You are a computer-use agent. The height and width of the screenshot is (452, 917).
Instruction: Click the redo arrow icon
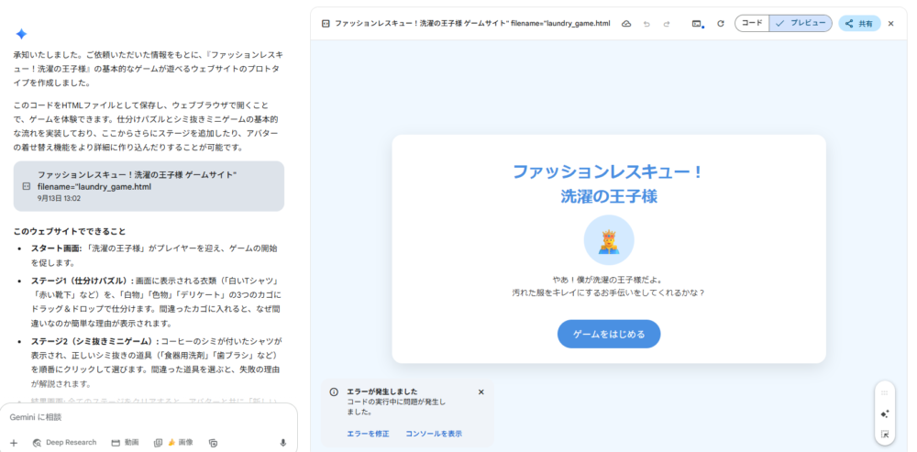pos(667,23)
